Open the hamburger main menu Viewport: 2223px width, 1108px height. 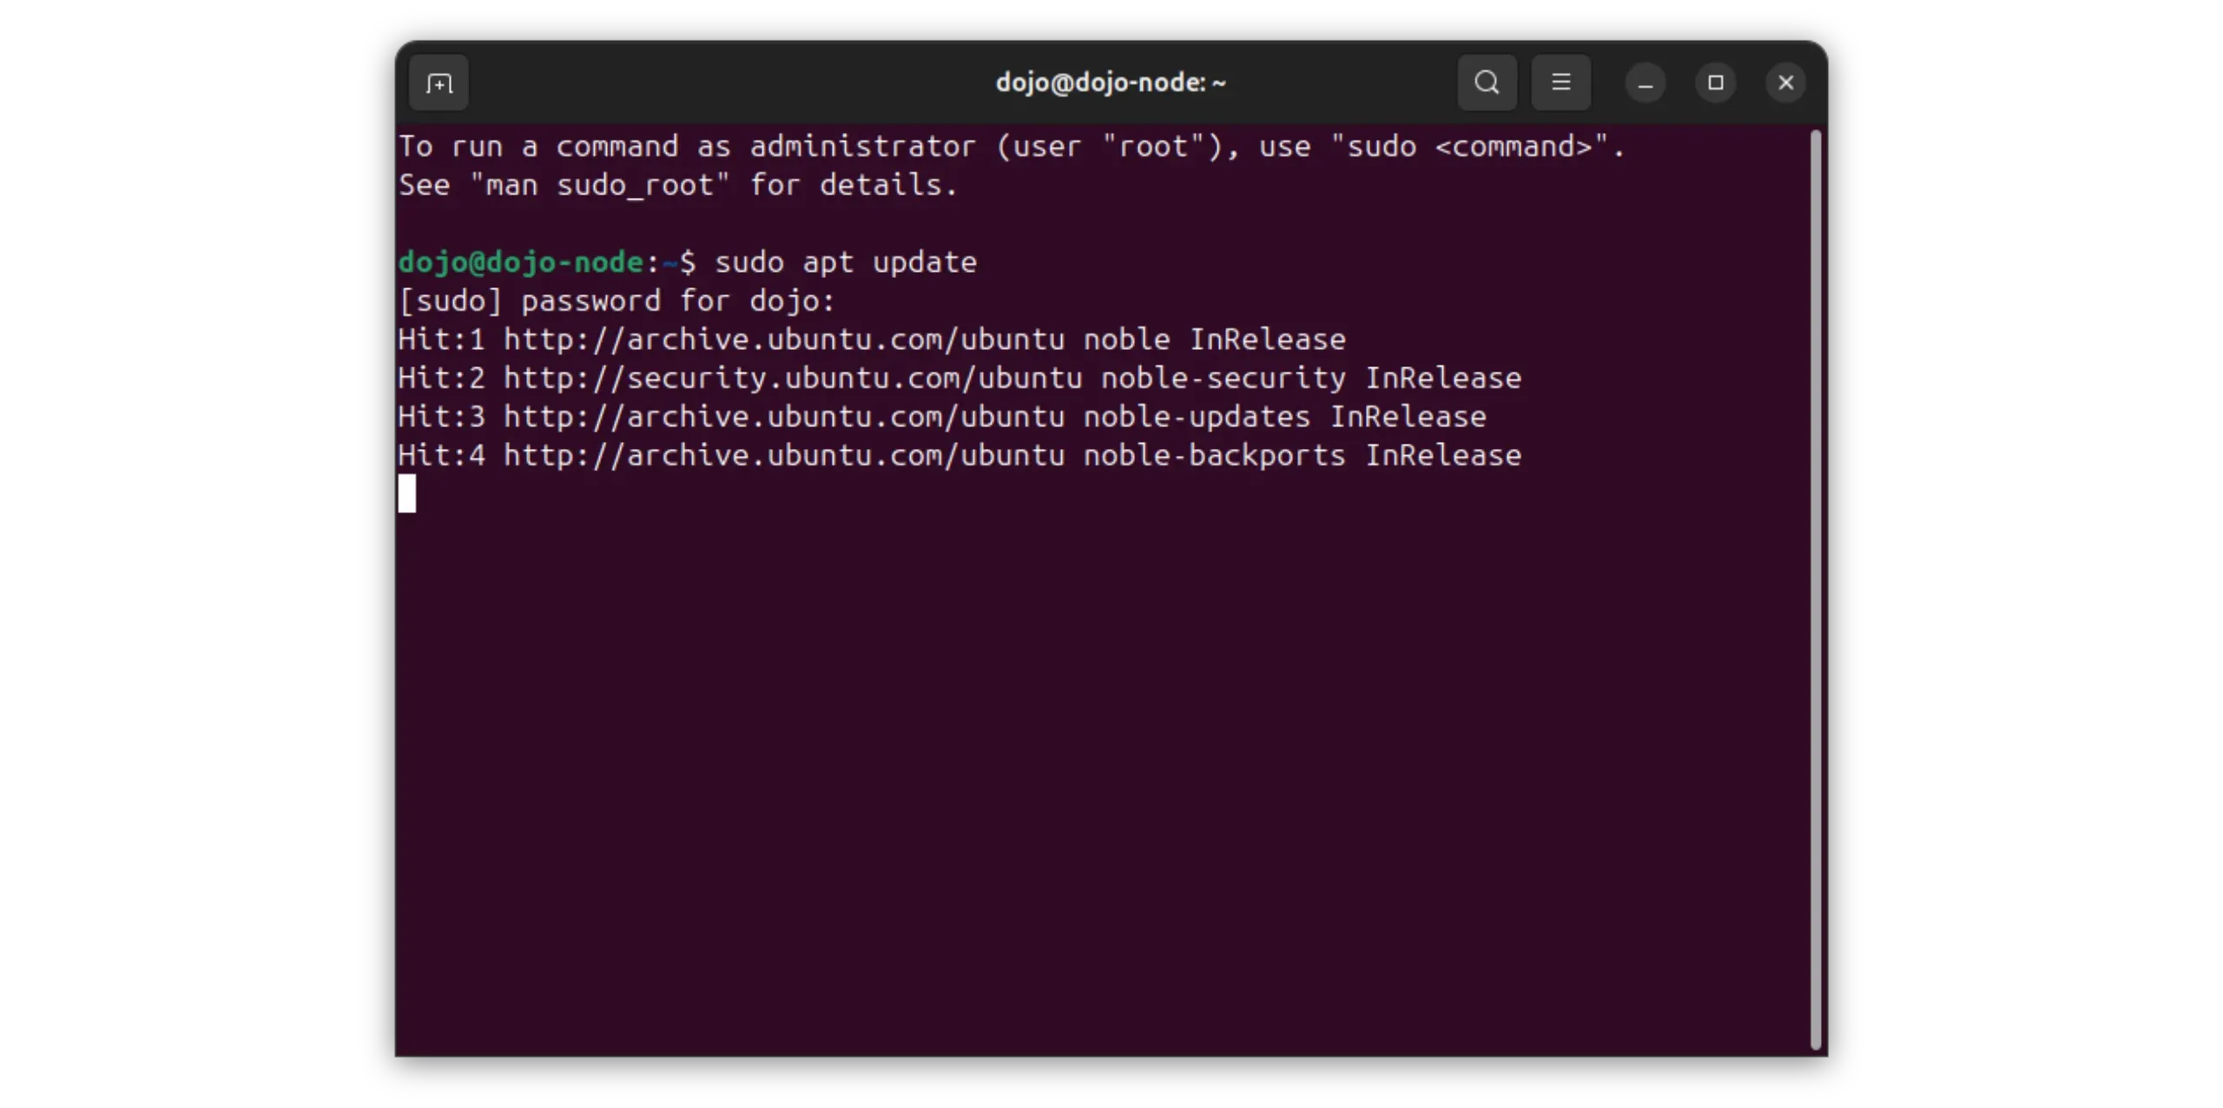click(x=1560, y=83)
